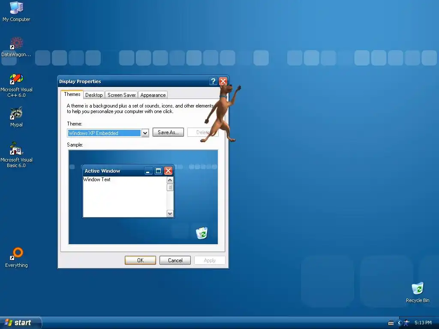
Task: Switch to the Screen Saver tab
Action: tap(121, 95)
